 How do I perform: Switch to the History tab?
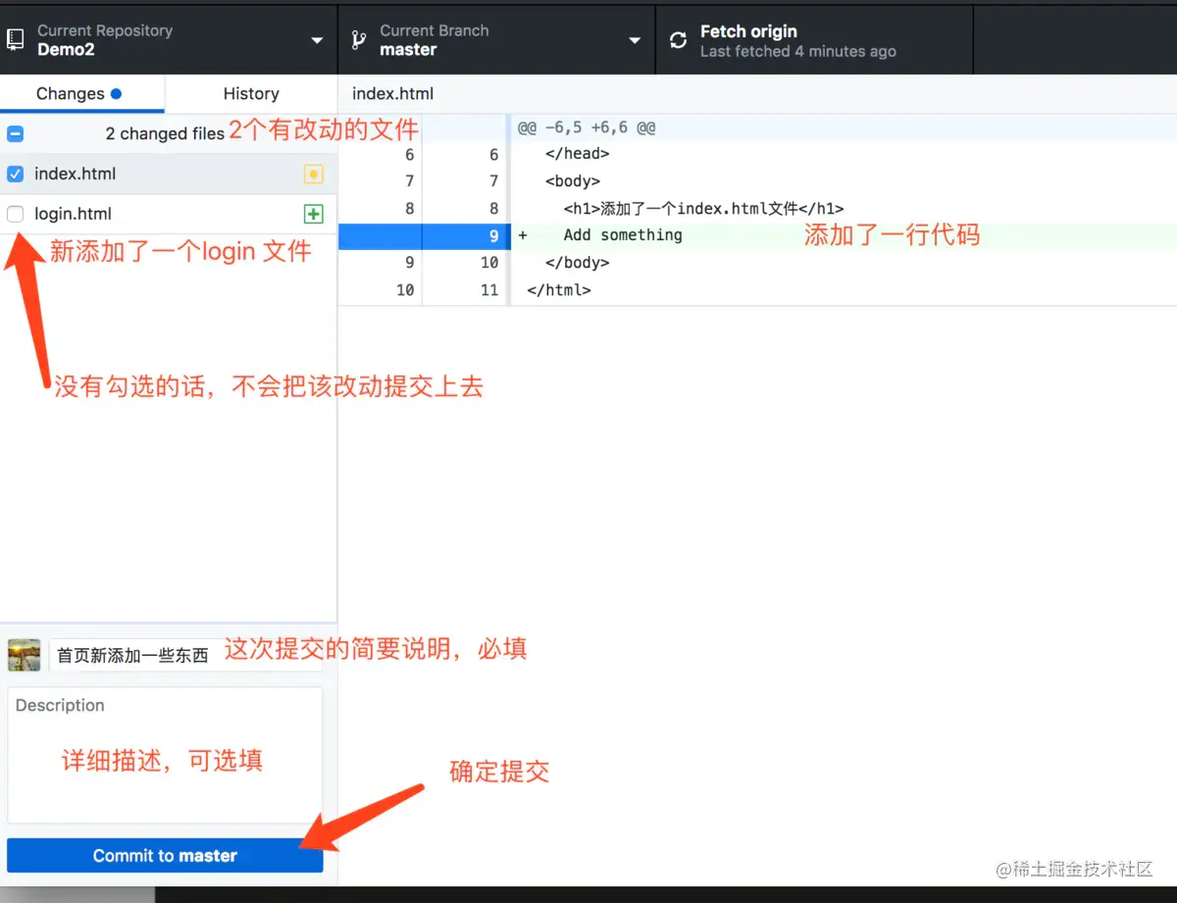(251, 94)
